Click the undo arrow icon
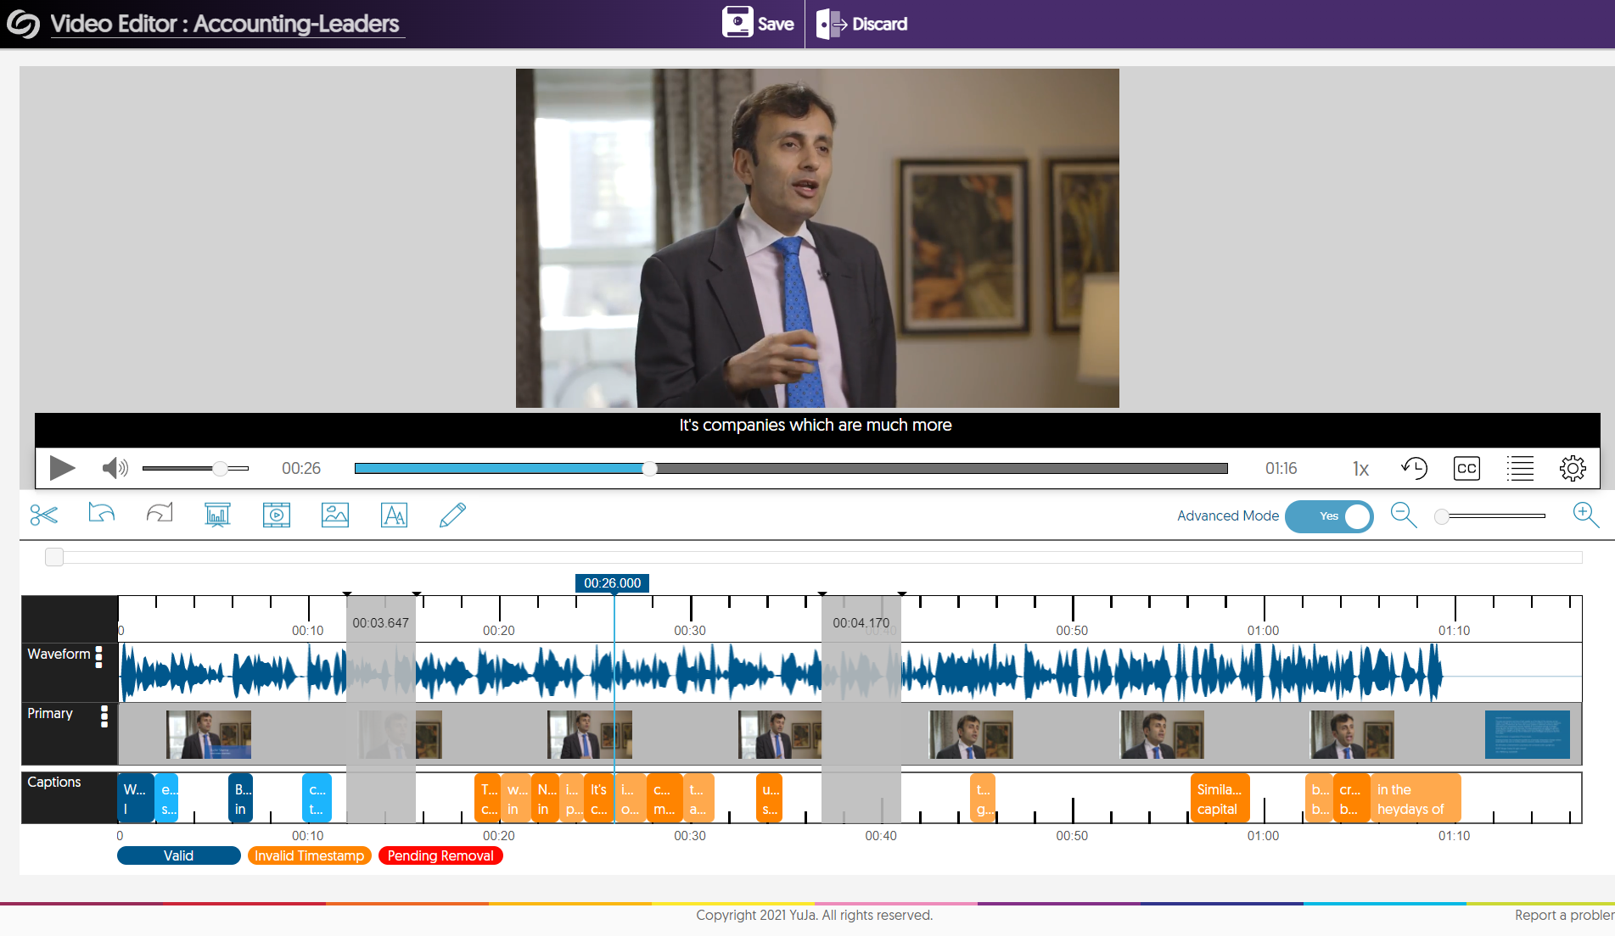Screen dimensions: 1615x936 101,514
